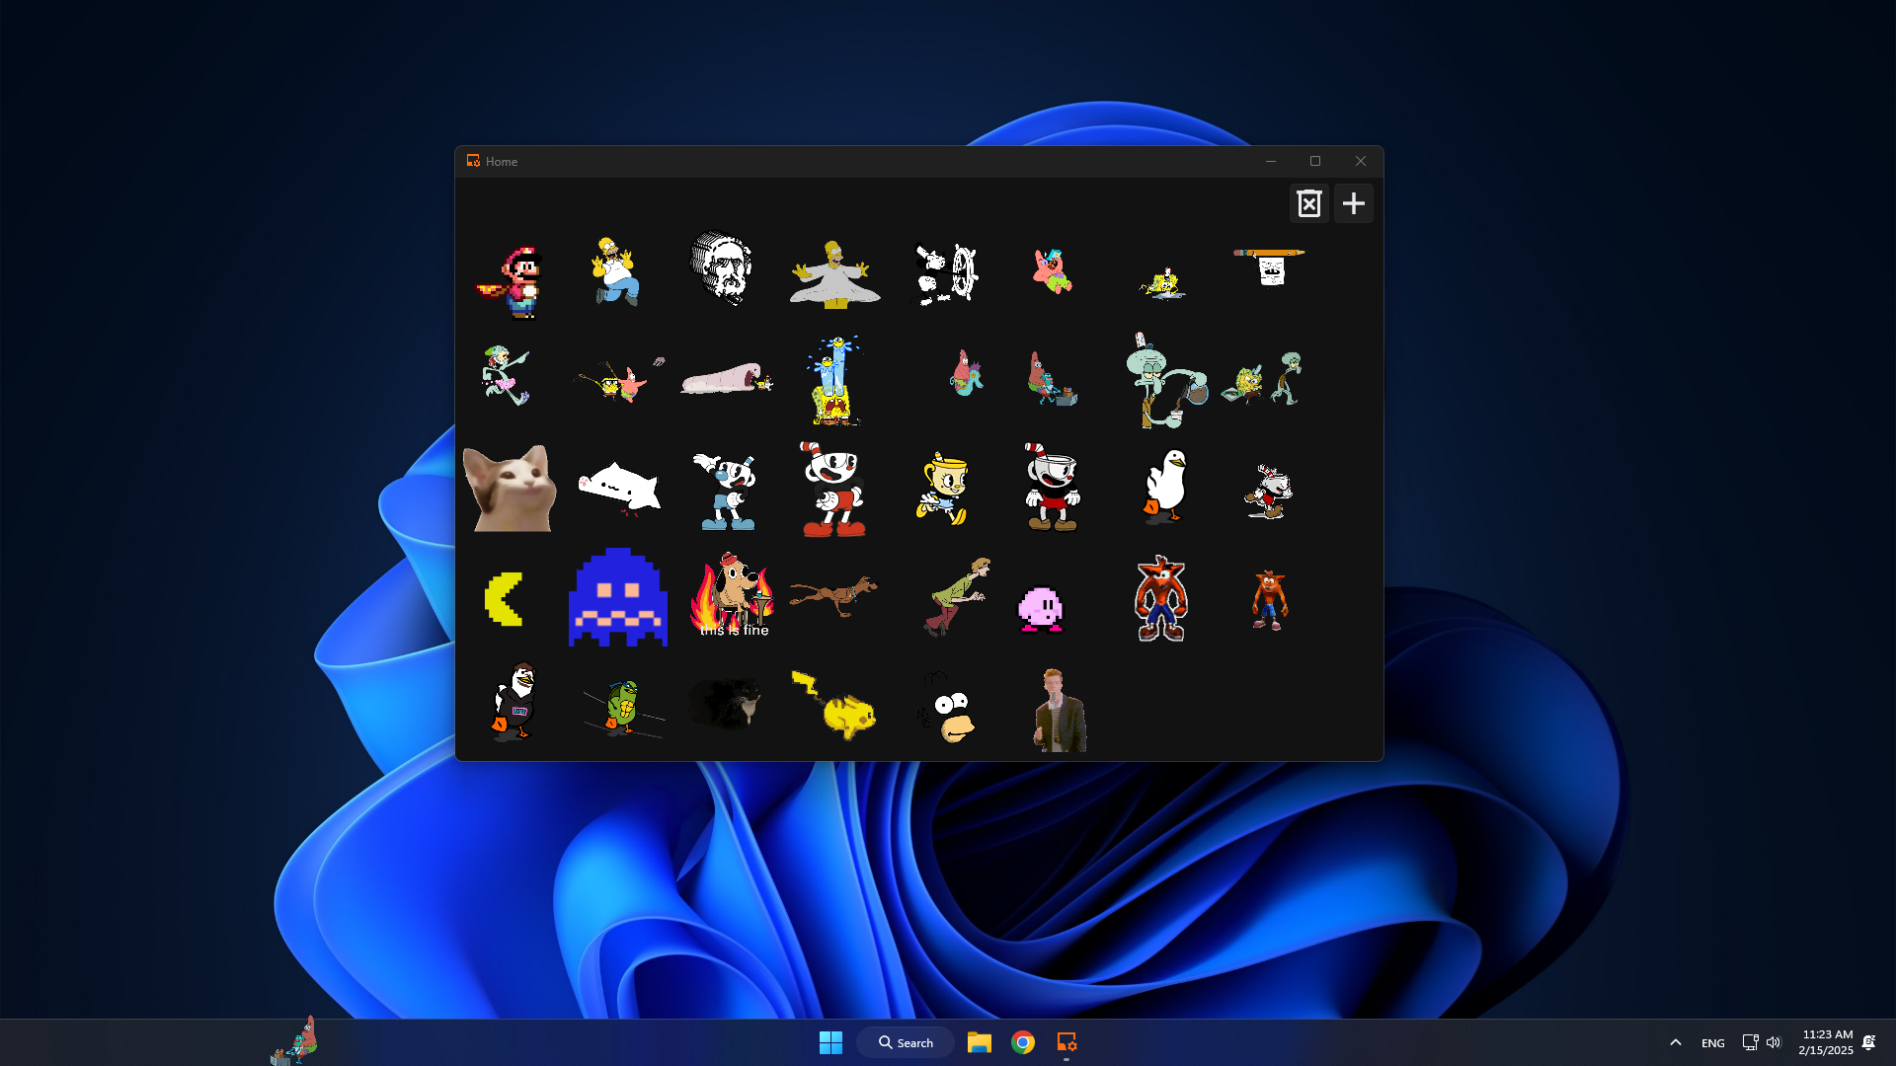Choose the 'this is fine' dog
The height and width of the screenshot is (1066, 1896).
(731, 594)
